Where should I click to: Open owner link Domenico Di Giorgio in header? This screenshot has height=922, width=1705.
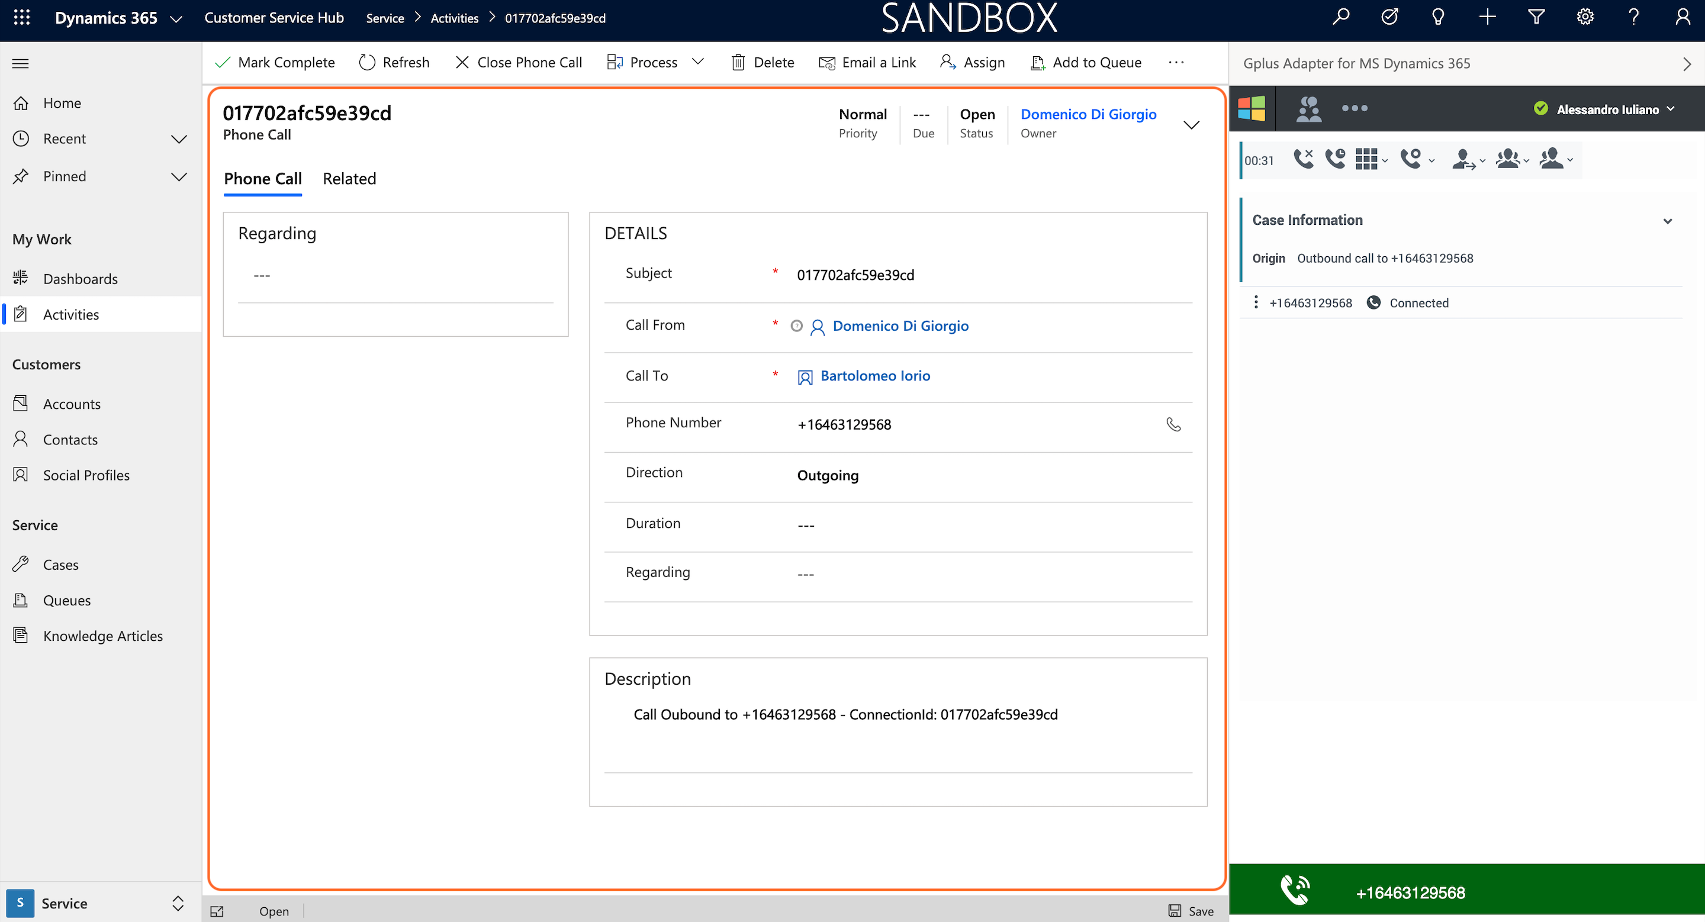tap(1088, 114)
